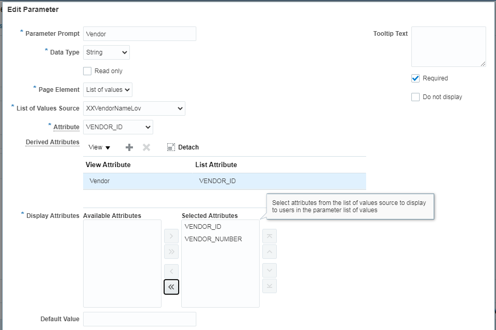Click the remove all double-left arrow
Viewport: 496px width, 330px height.
[x=171, y=286]
